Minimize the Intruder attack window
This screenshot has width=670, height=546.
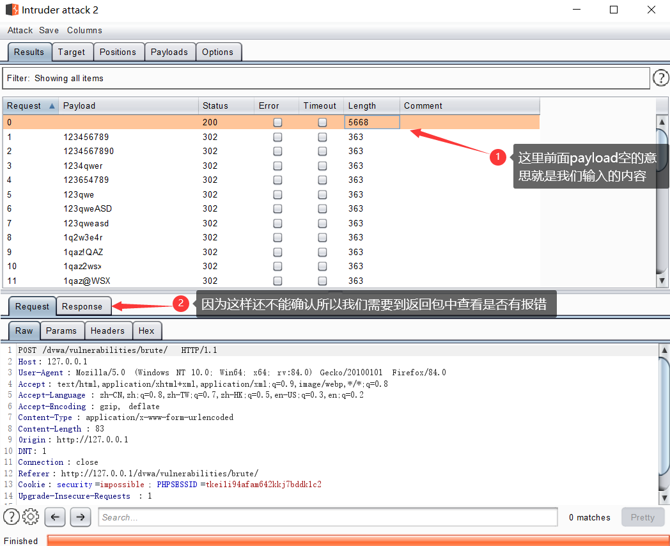[x=577, y=10]
